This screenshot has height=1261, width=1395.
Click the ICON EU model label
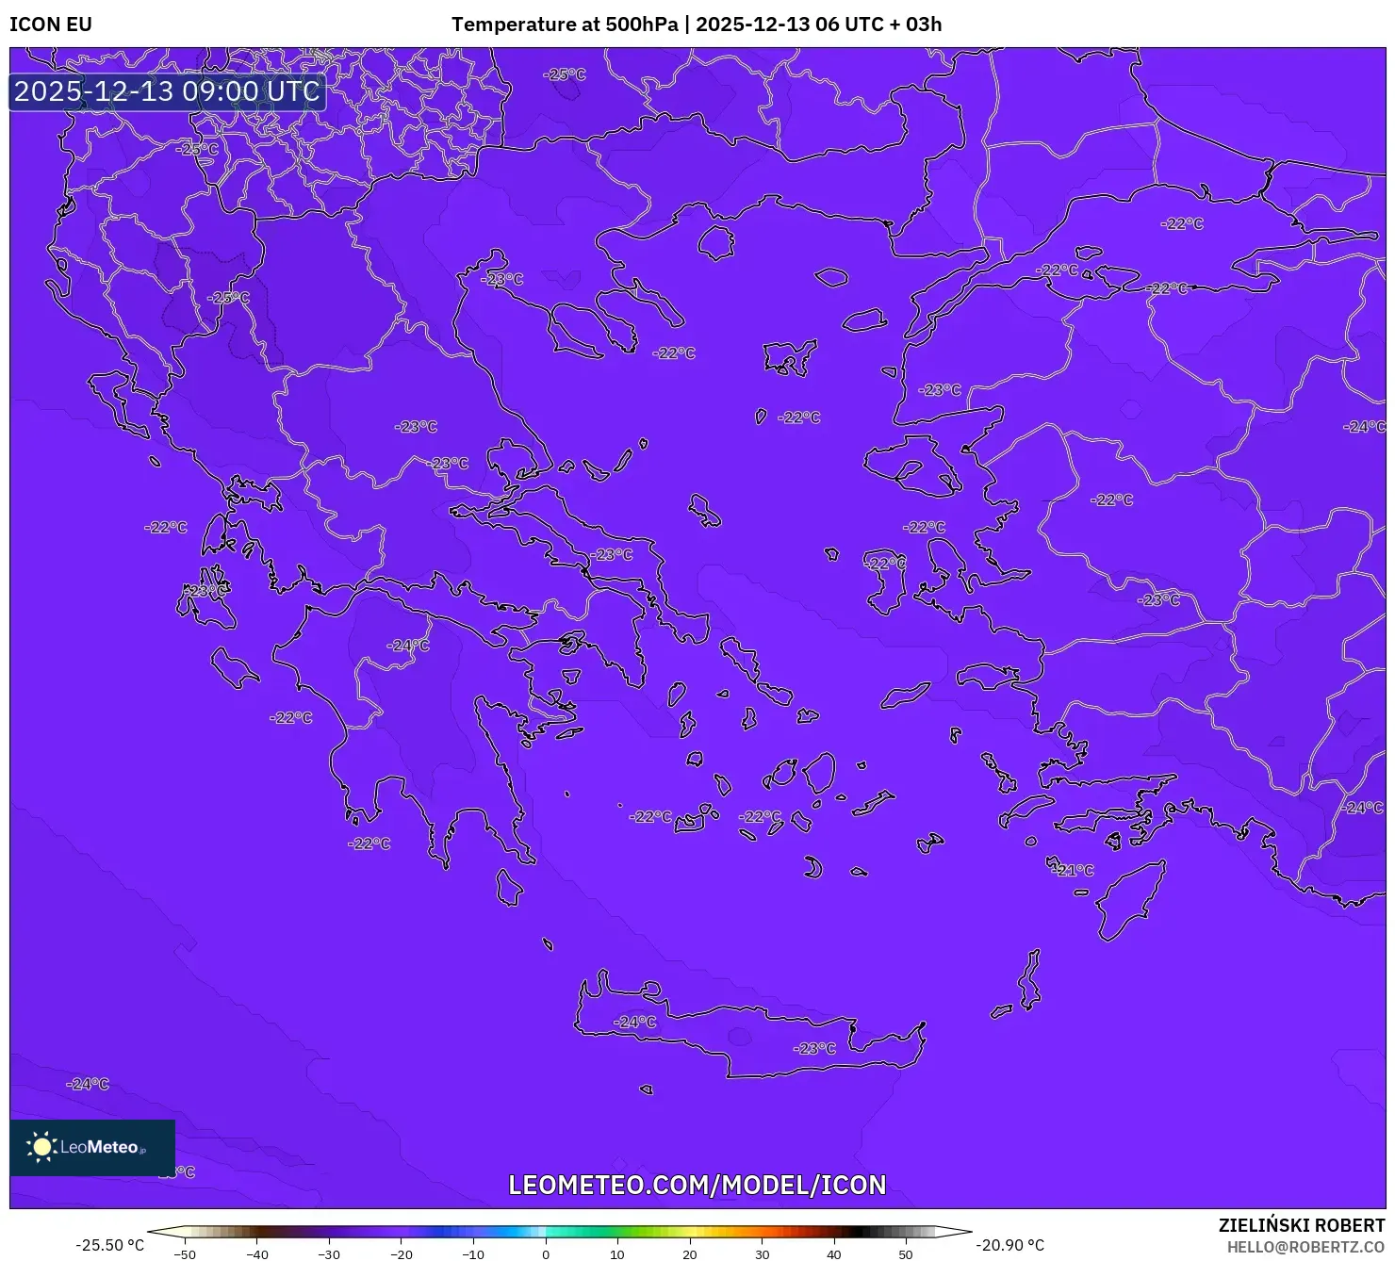click(x=51, y=25)
